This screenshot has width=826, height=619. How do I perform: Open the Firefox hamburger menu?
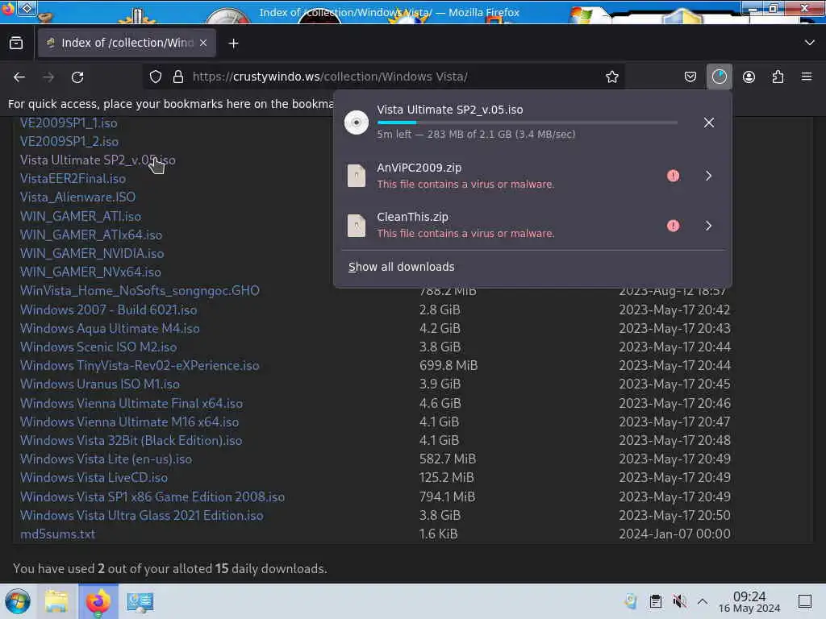tap(807, 77)
